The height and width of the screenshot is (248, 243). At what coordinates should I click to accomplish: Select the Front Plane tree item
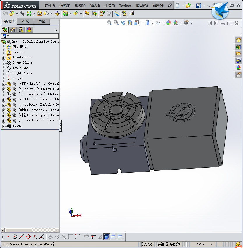pos(22,63)
